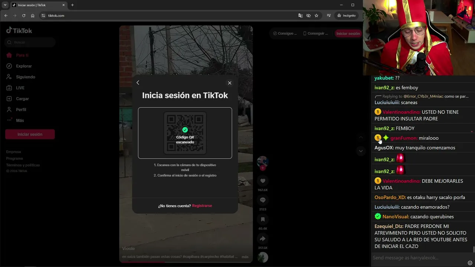Go to the next video arrow
Screen dimensions: 475x267
tap(361, 151)
